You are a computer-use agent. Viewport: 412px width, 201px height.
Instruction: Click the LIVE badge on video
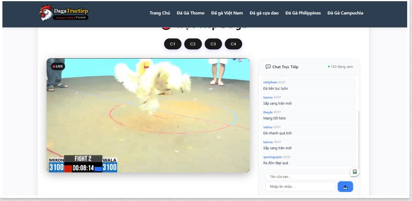[x=58, y=66]
